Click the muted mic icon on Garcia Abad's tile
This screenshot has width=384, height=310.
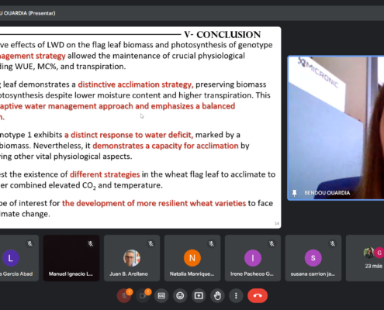coord(30,243)
